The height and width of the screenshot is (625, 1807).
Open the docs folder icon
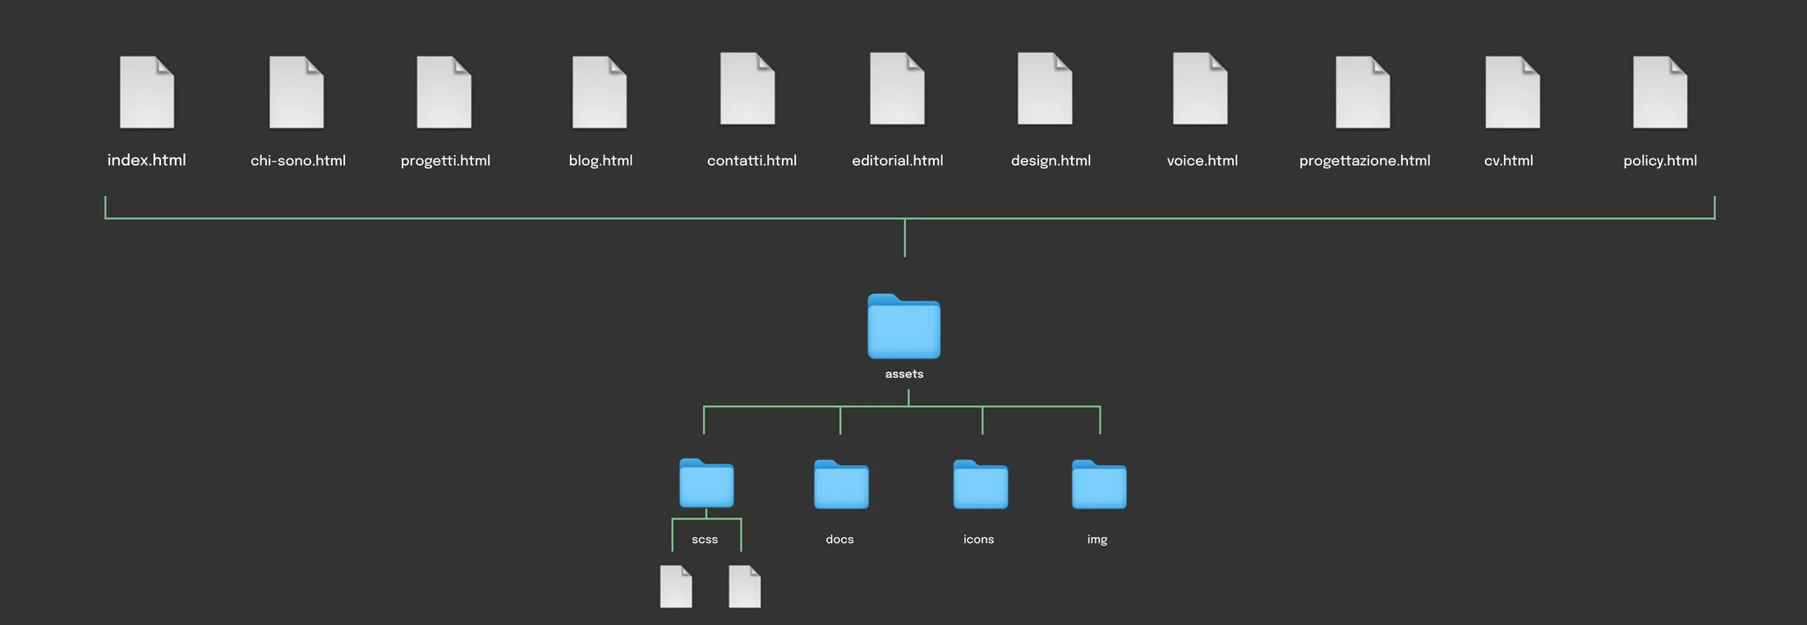click(x=841, y=484)
